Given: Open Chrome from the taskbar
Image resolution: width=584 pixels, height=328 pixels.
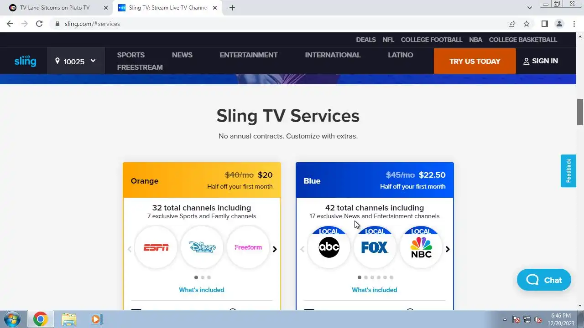Looking at the screenshot, I should pyautogui.click(x=40, y=319).
